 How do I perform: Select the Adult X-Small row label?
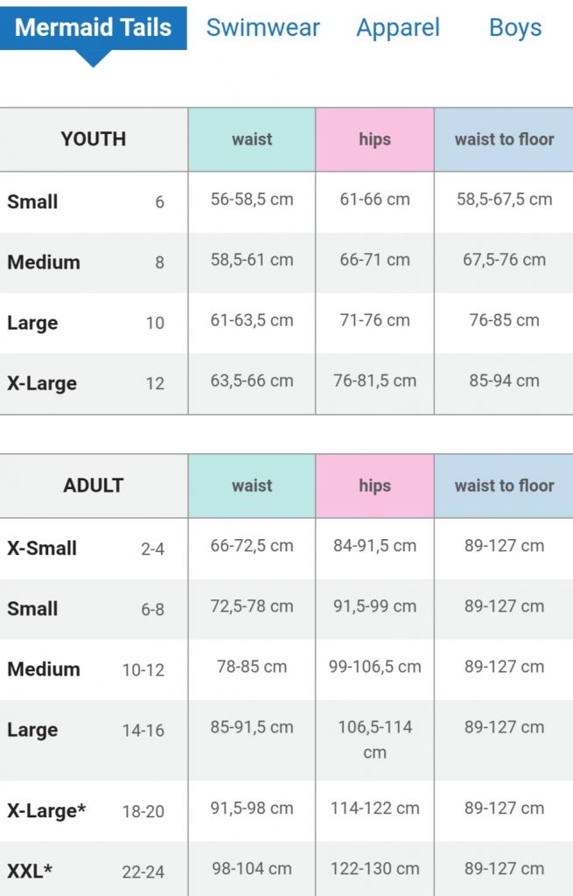[42, 547]
